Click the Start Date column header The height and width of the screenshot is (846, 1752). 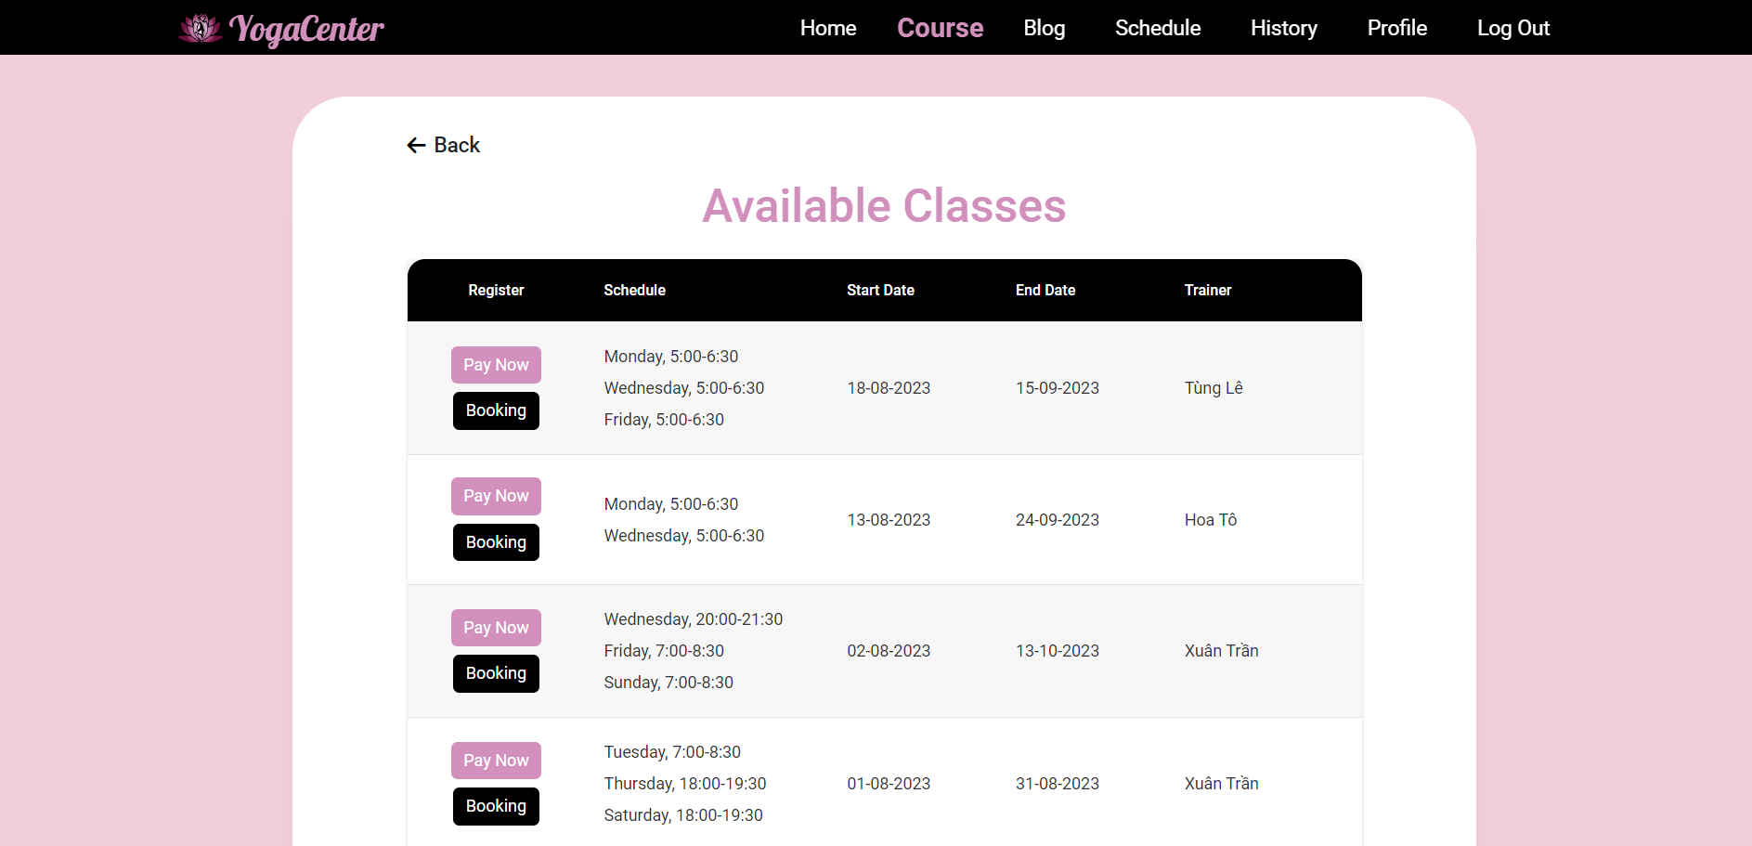[880, 290]
